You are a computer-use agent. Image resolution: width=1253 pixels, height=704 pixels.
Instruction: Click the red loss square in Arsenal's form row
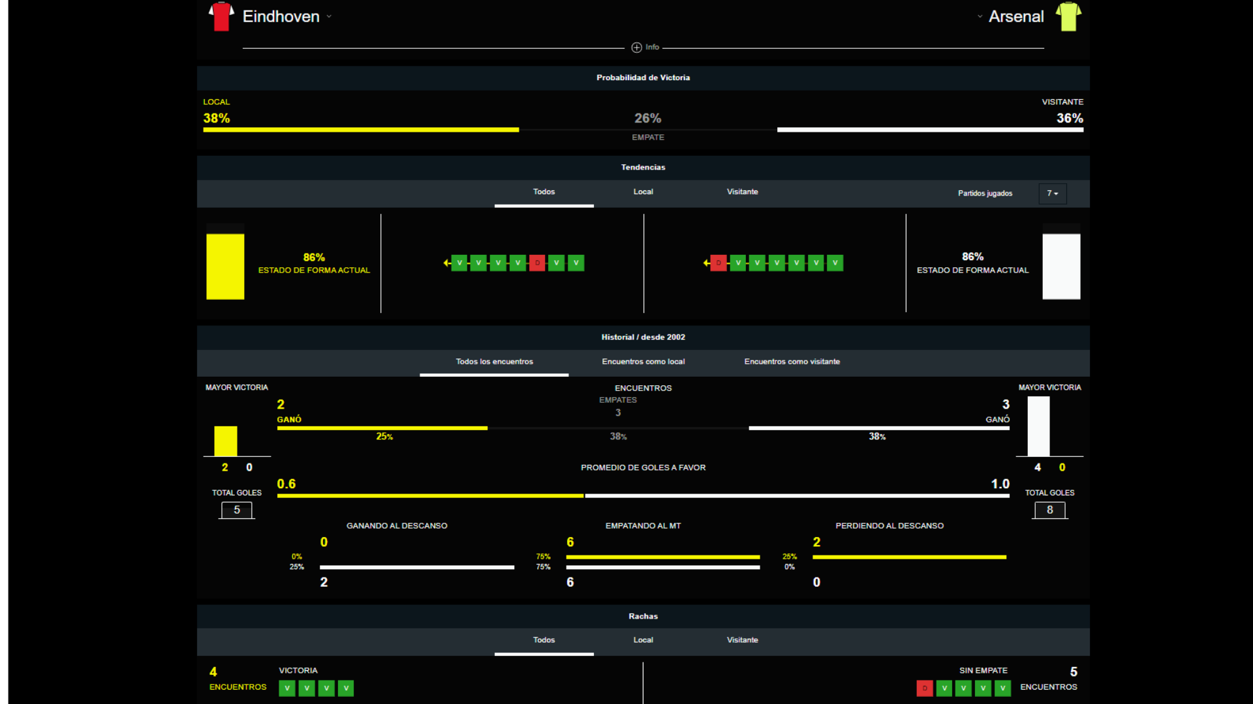tap(719, 263)
